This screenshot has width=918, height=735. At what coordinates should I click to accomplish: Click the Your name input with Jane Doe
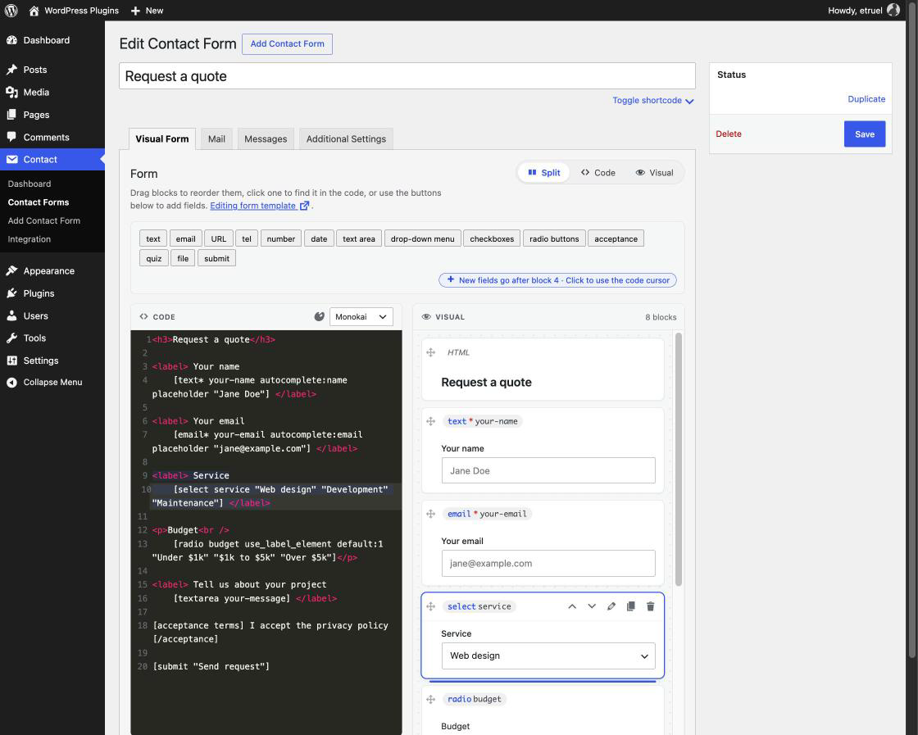[x=548, y=470]
